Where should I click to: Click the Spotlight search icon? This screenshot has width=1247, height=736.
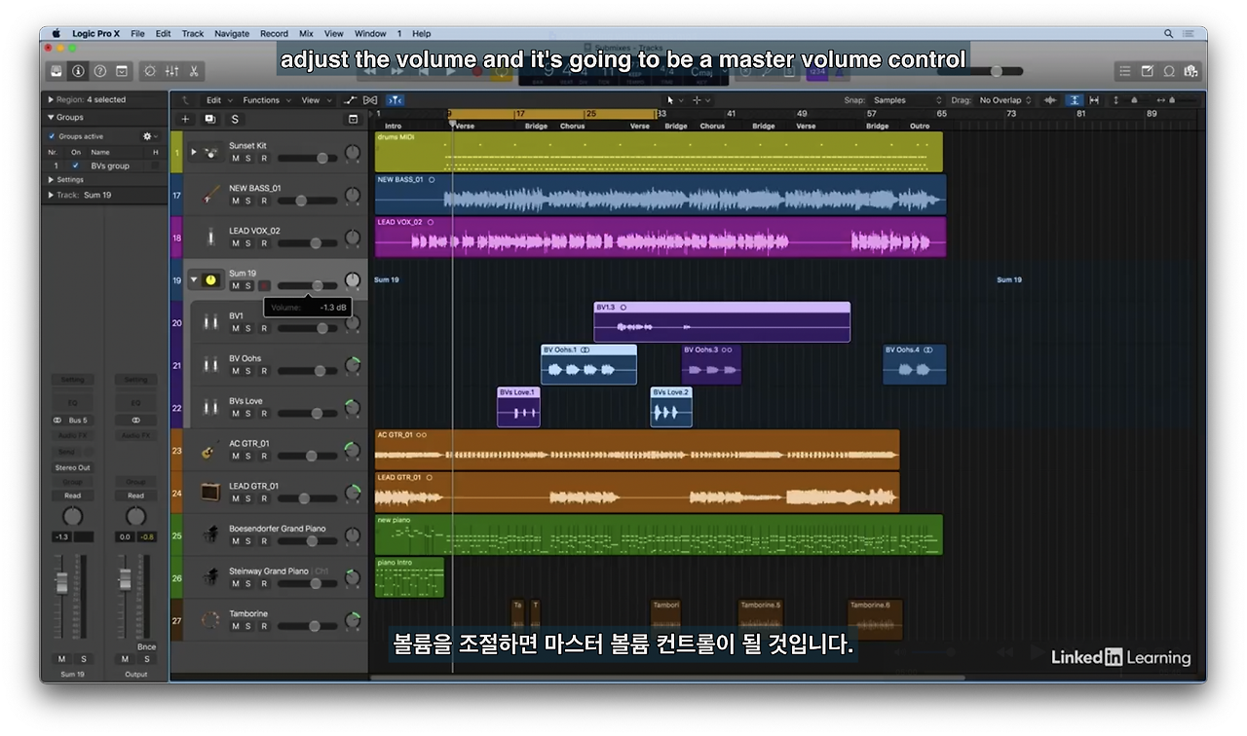point(1168,34)
